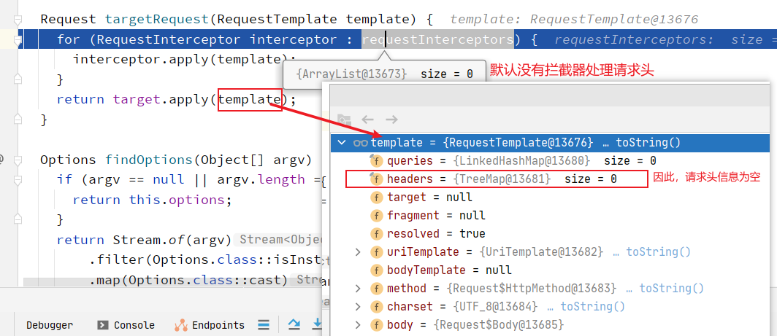
Task: Collapse the template RequestTemplate@13676 node
Action: [x=342, y=143]
